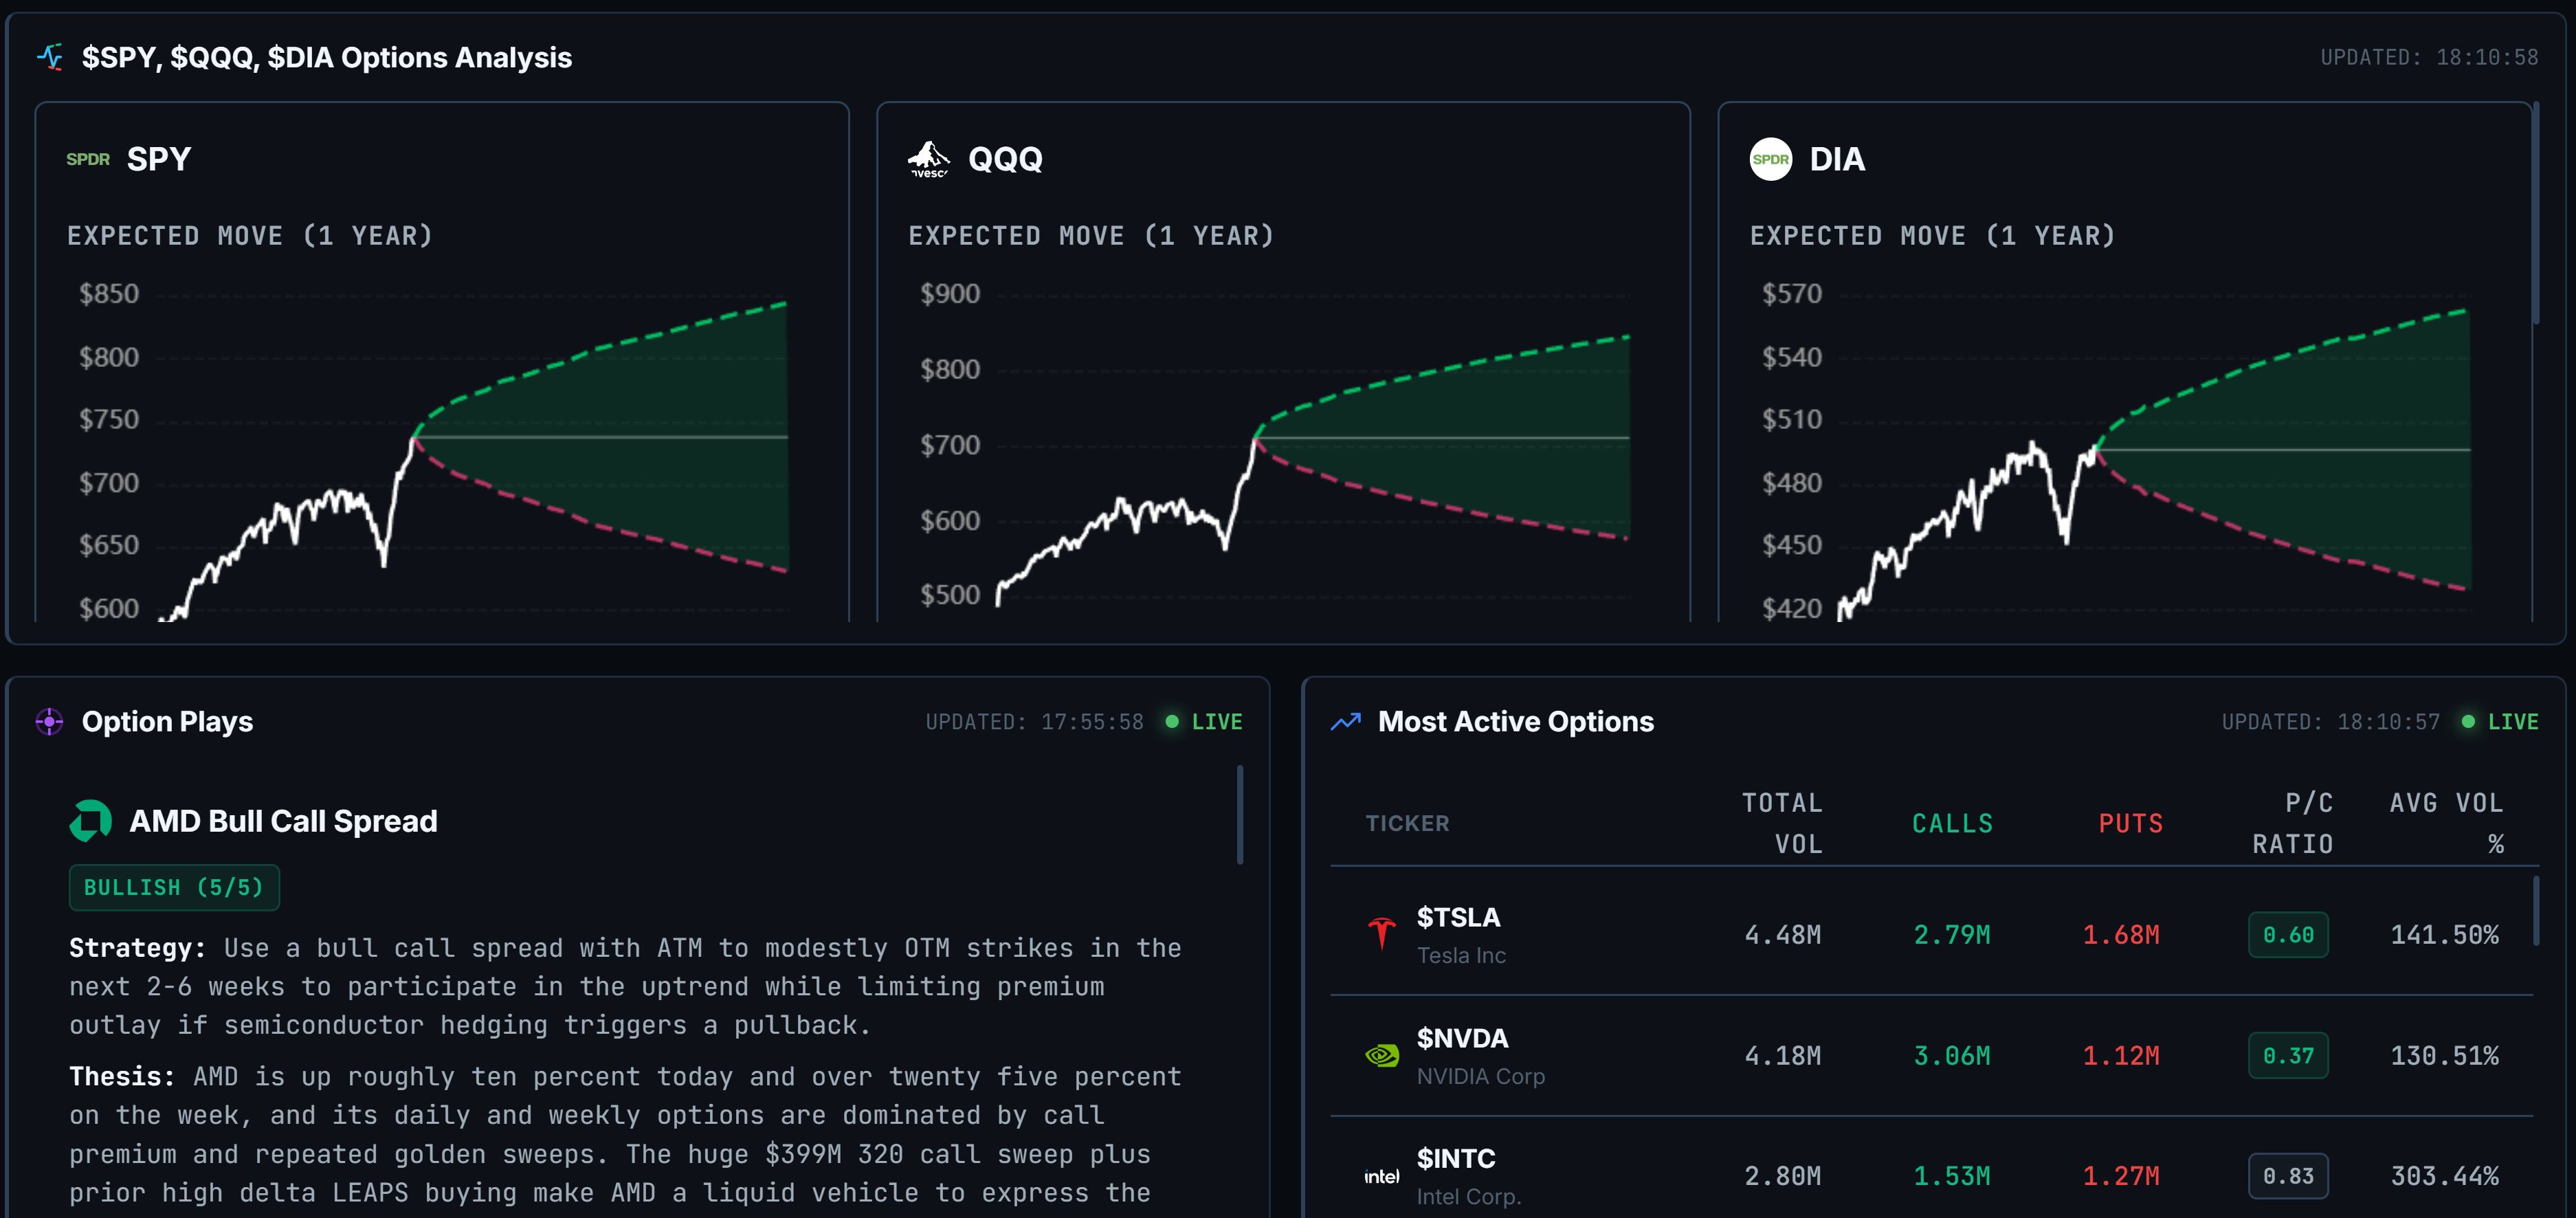
Task: Click the Most Active Options table scrollbar
Action: pos(2536,910)
